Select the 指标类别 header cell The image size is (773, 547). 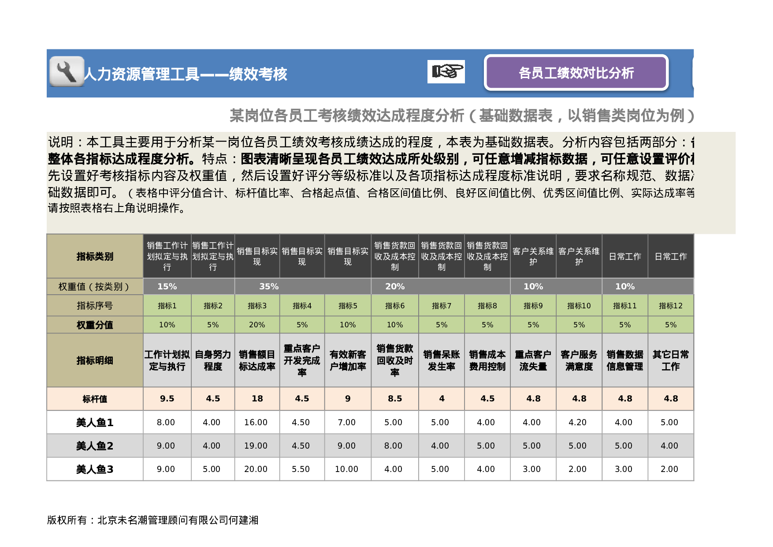(x=95, y=256)
